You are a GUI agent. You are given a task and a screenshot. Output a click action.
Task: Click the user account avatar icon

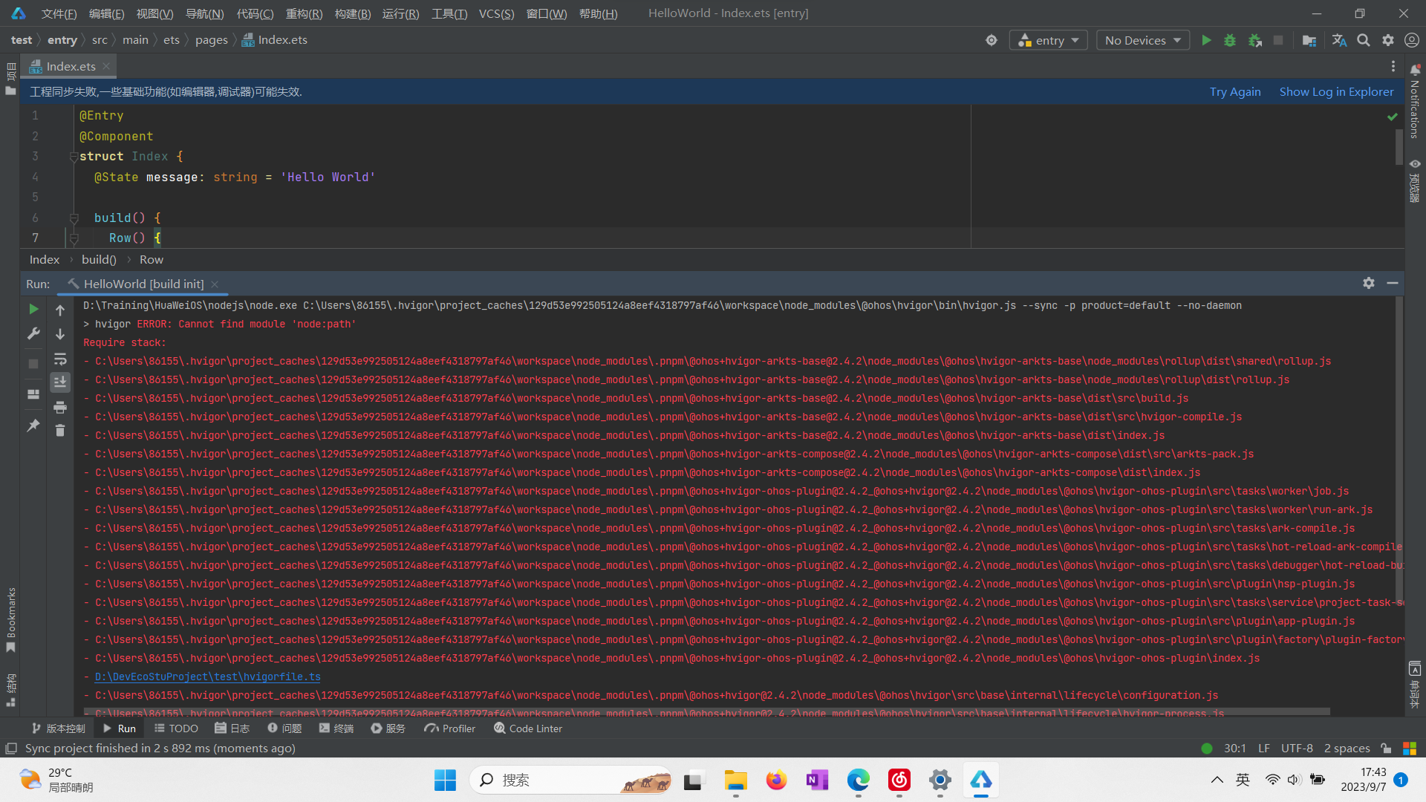1412,40
